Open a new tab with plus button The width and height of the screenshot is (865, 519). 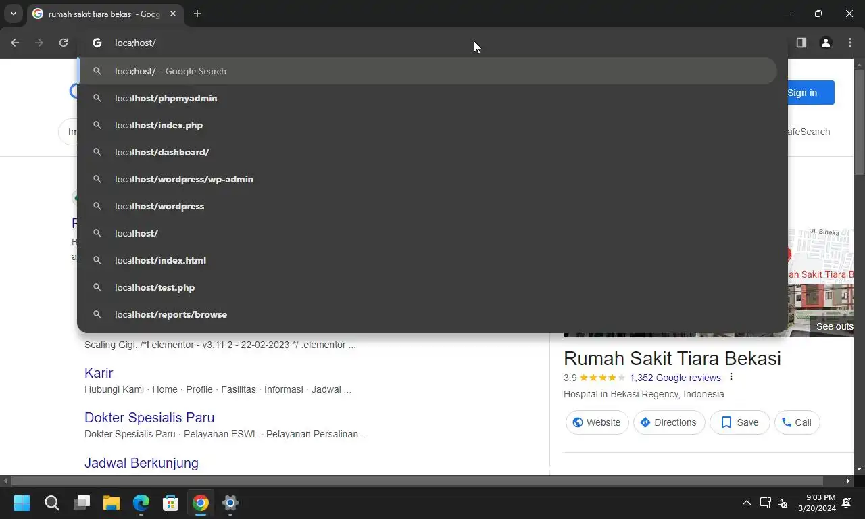coord(197,14)
